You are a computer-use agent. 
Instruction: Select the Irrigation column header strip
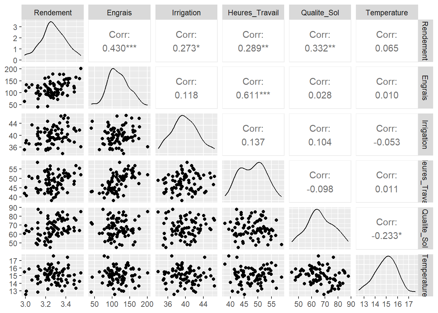tap(186, 13)
